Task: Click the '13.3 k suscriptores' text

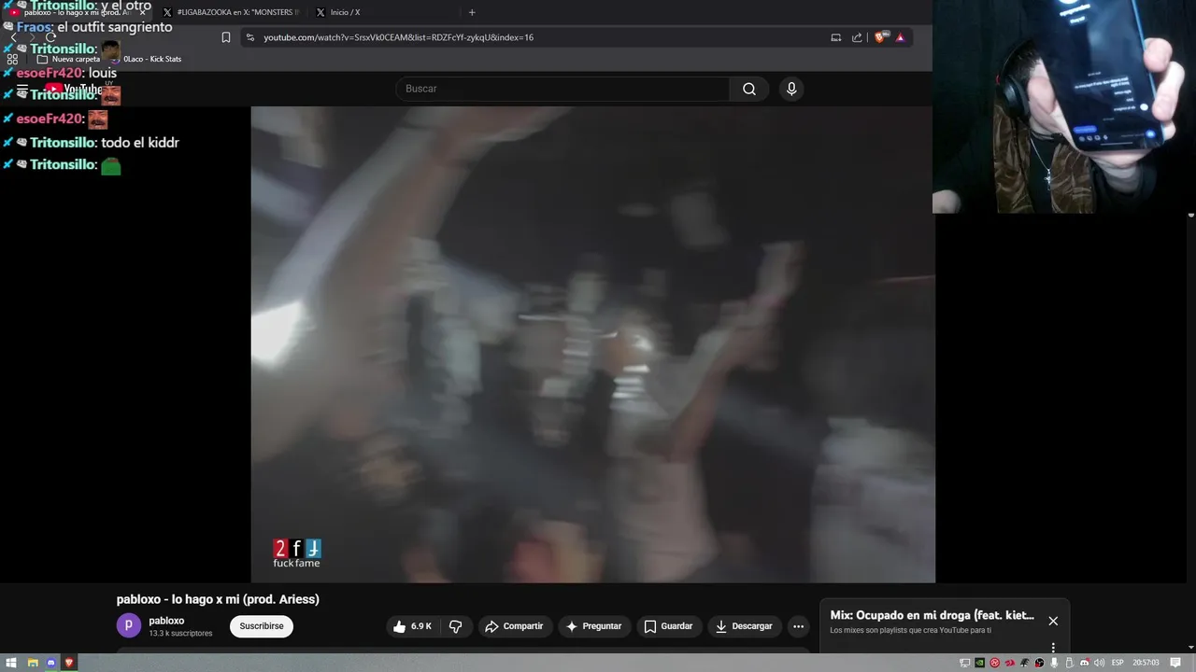Action: pos(180,634)
